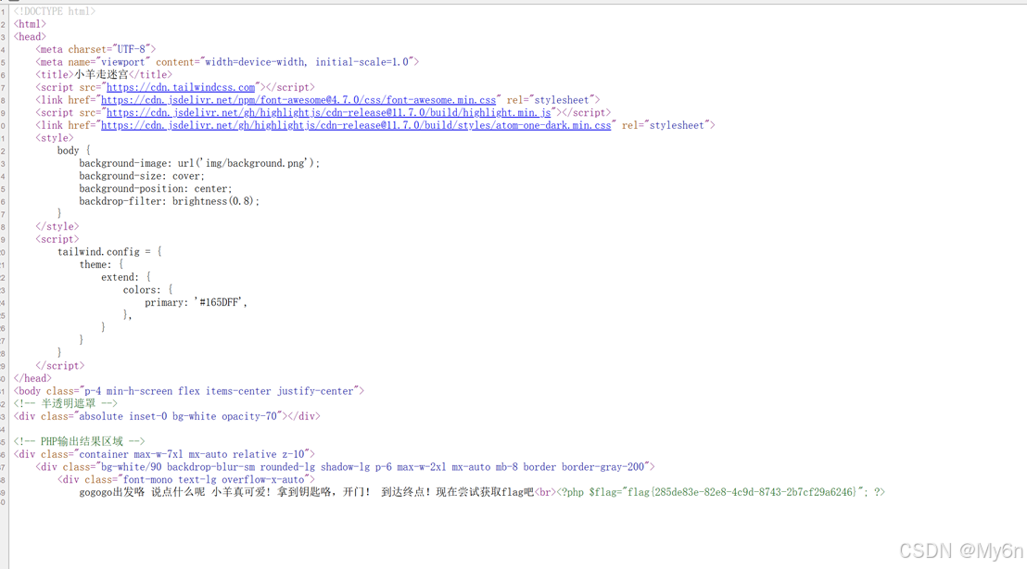Click the primary color '#165DFF' value
Viewport: 1027px width, 569px height.
click(x=220, y=302)
